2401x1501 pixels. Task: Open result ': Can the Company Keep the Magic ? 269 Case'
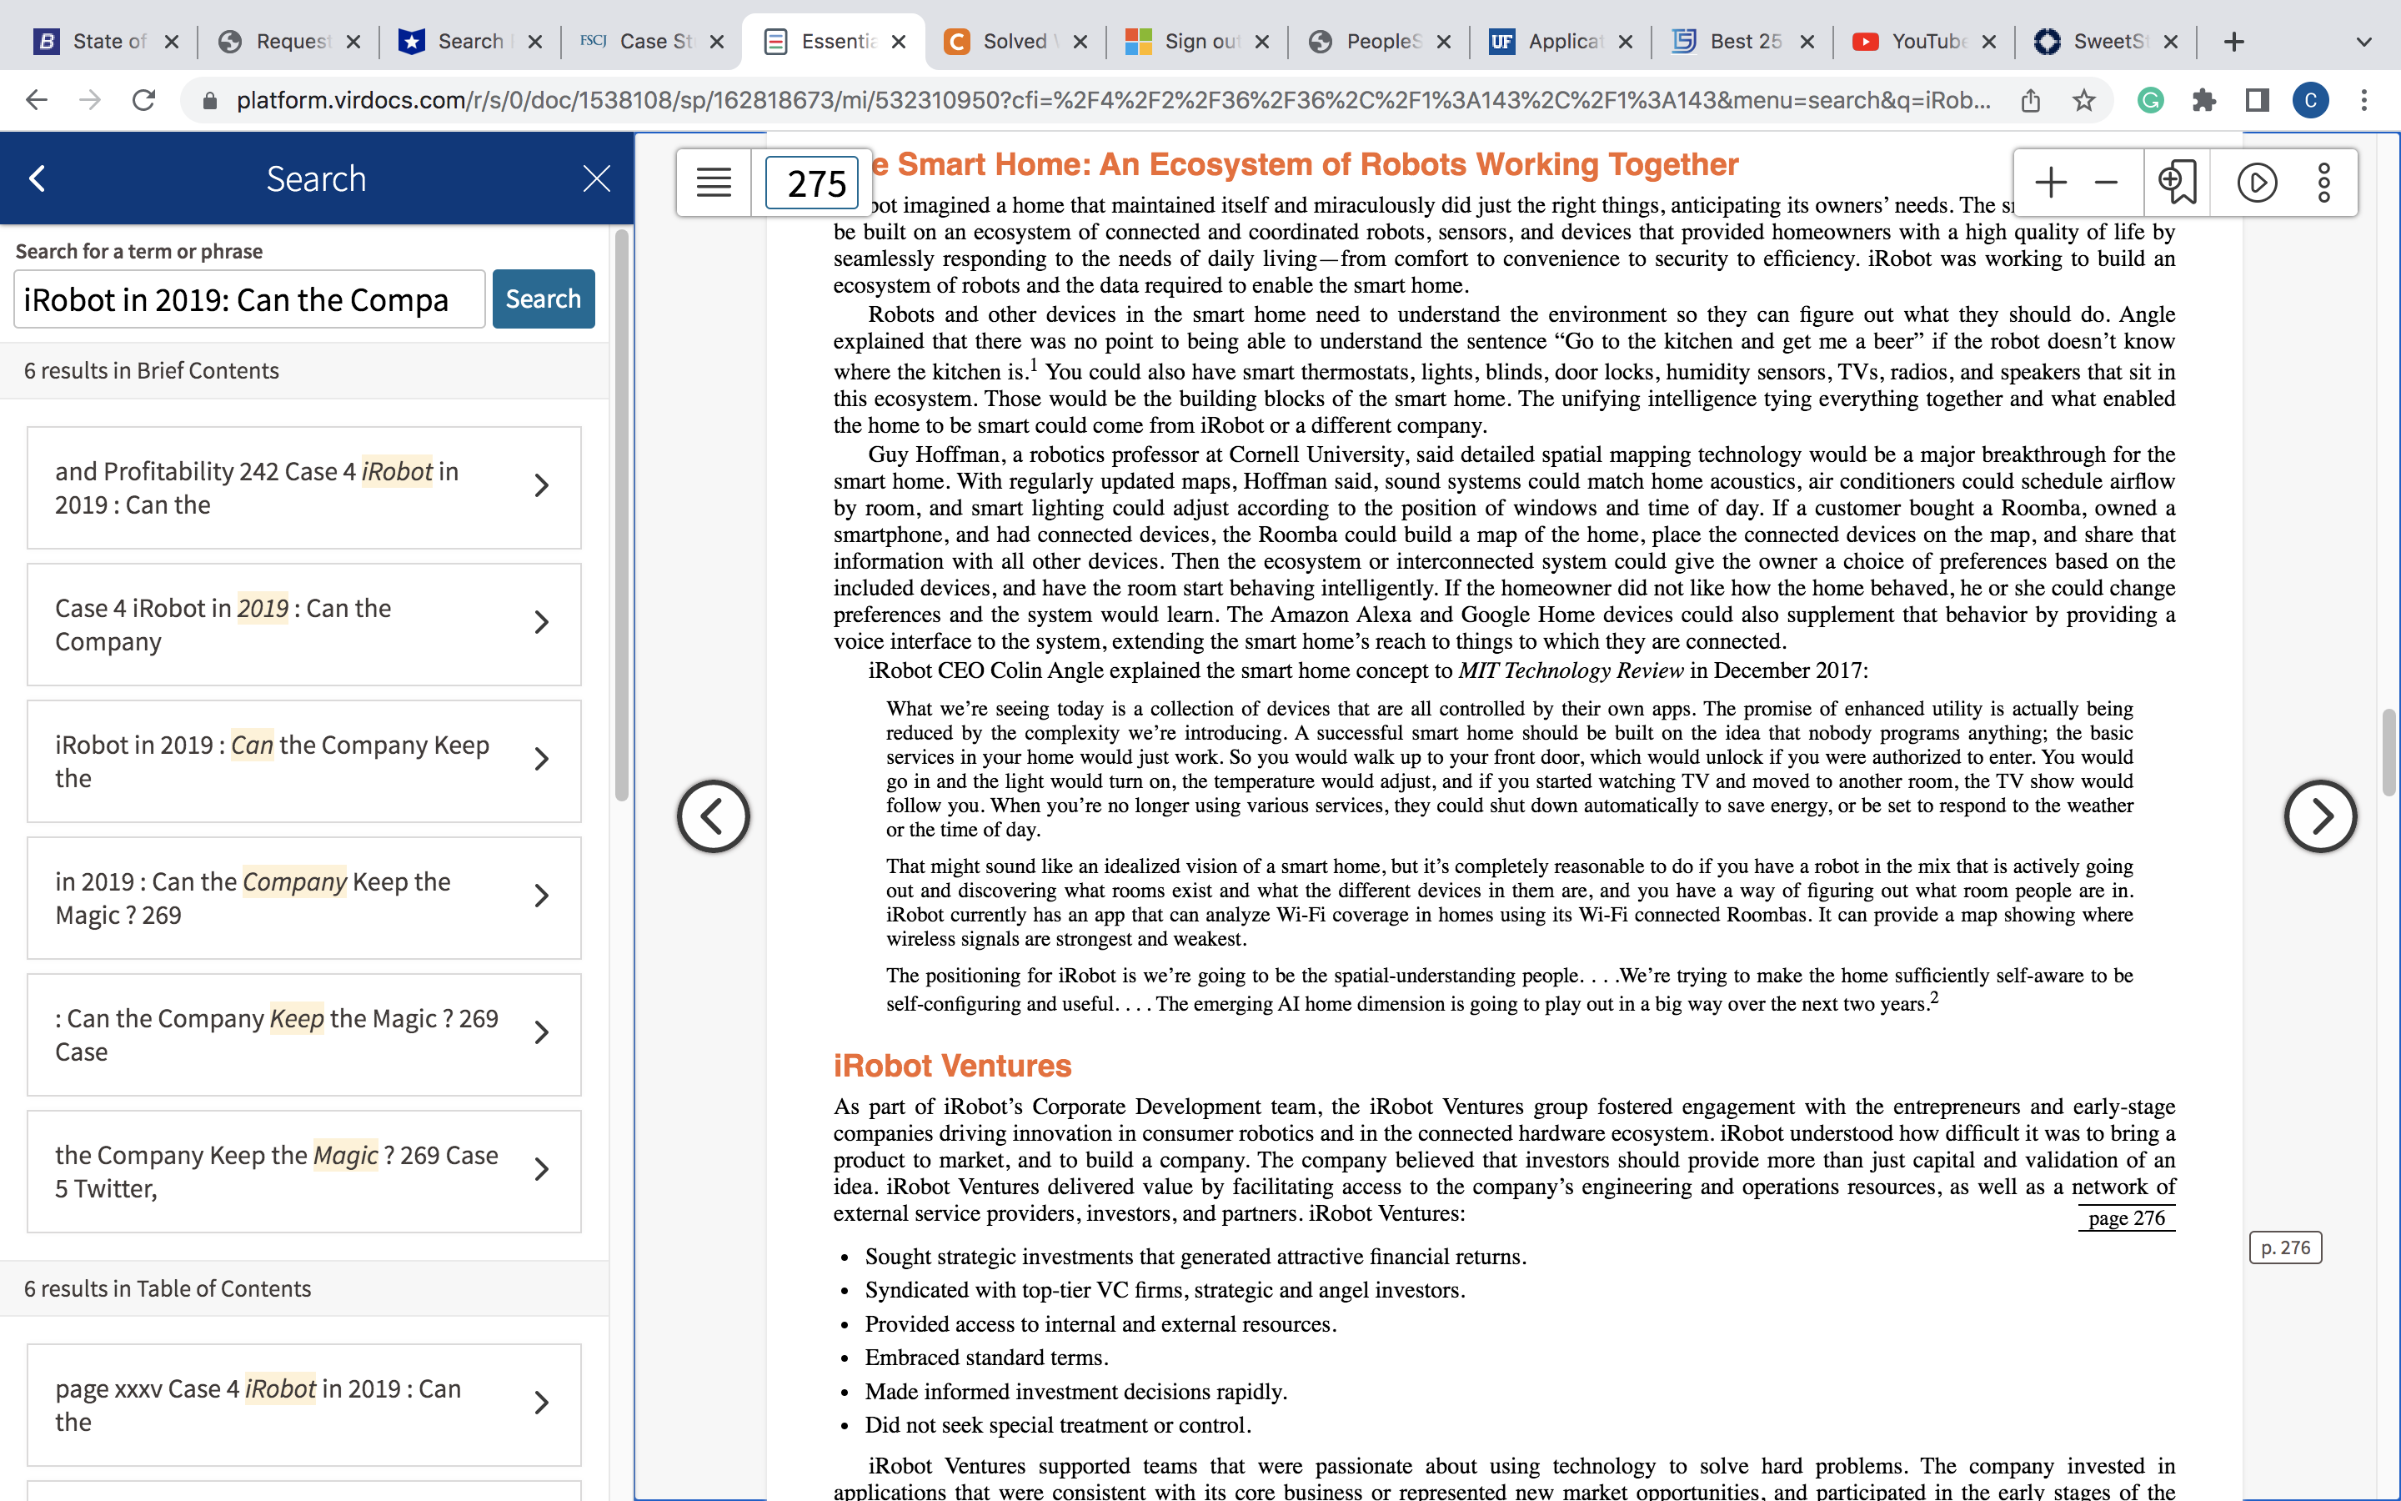click(303, 1036)
